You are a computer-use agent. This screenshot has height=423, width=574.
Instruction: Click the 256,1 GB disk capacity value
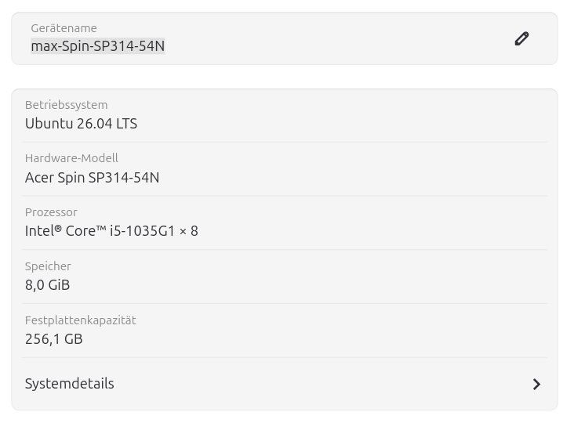point(54,339)
